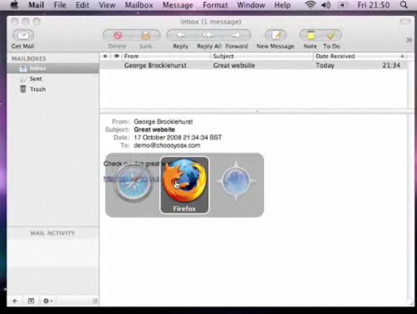
Task: Click the volume icon in menu bar
Action: [x=326, y=5]
